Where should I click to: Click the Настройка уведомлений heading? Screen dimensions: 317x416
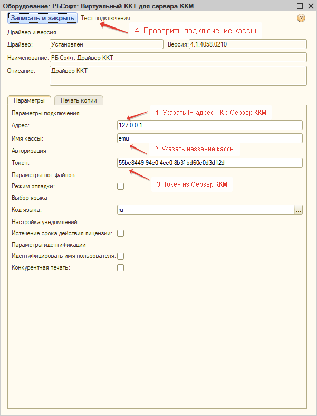point(44,222)
